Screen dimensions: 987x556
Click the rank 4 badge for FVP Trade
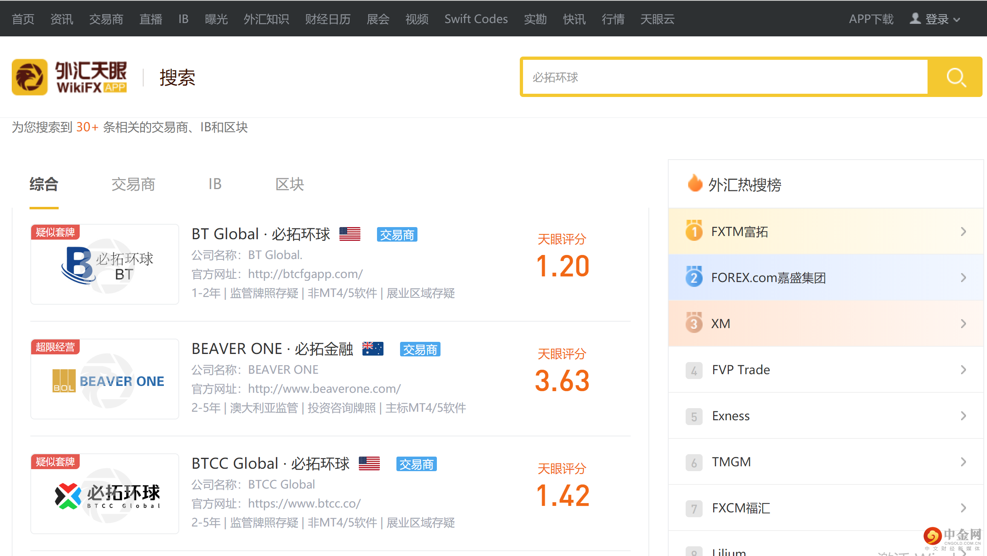click(694, 370)
